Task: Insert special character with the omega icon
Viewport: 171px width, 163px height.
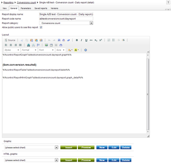Action: (61, 45)
